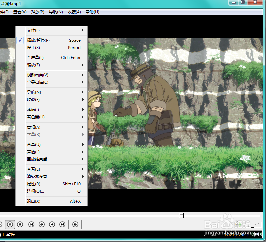
Task: Open the 音量(U) volume submenu
Action: pyautogui.click(x=52, y=145)
